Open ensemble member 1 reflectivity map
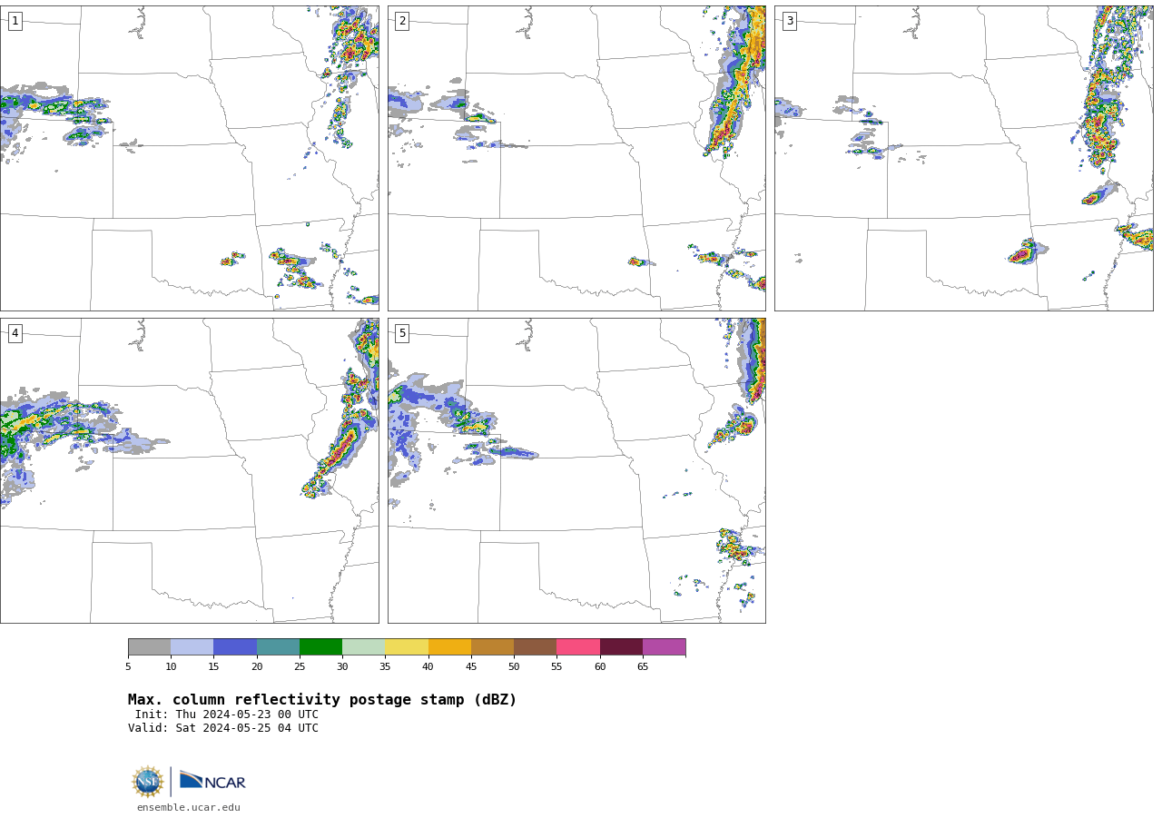Image resolution: width=1162 pixels, height=818 pixels. [189, 158]
